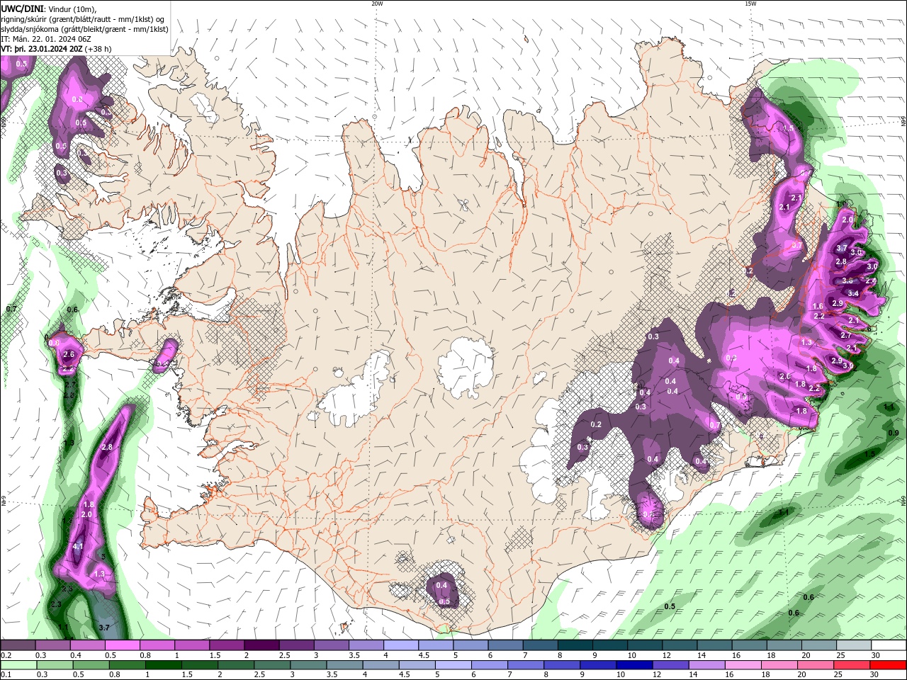Click the 'VT: þri. 23.01.2024 20Z (+38 h)' line
This screenshot has height=680, width=907.
(56, 49)
